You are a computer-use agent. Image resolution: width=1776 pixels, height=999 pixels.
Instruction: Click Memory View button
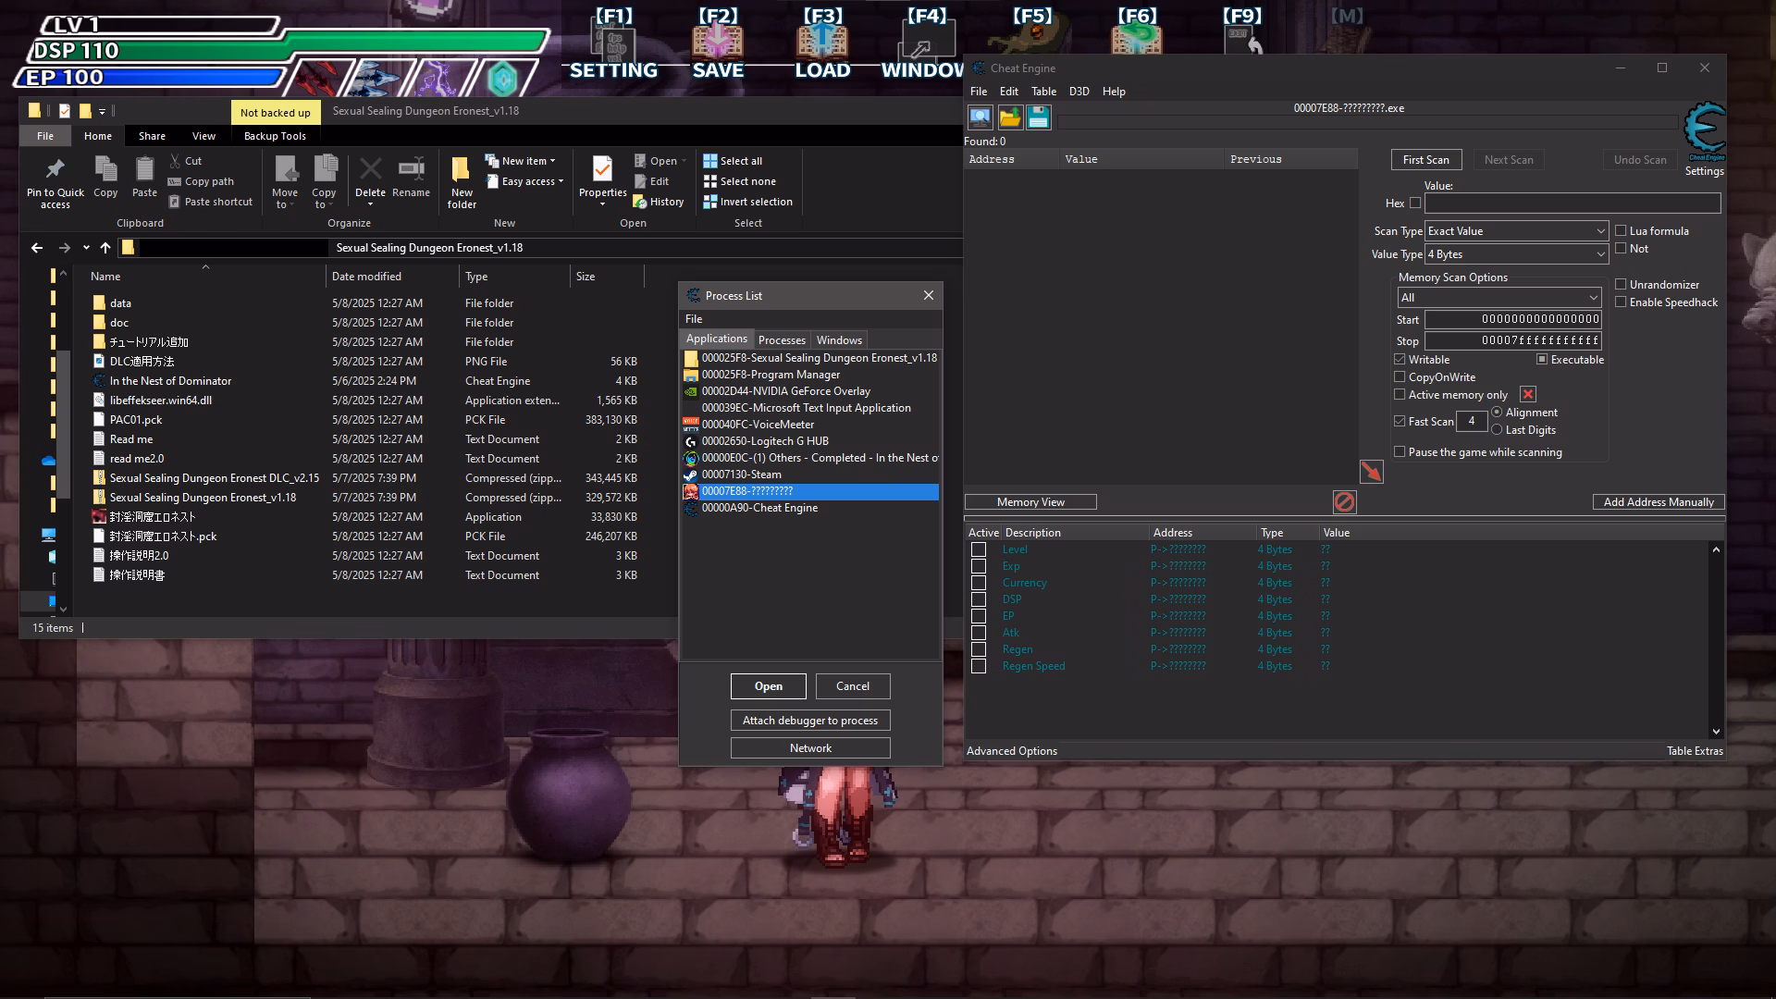[1030, 502]
